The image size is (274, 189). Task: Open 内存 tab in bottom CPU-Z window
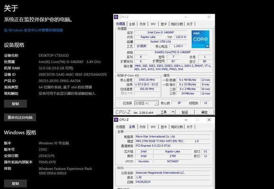[142, 127]
